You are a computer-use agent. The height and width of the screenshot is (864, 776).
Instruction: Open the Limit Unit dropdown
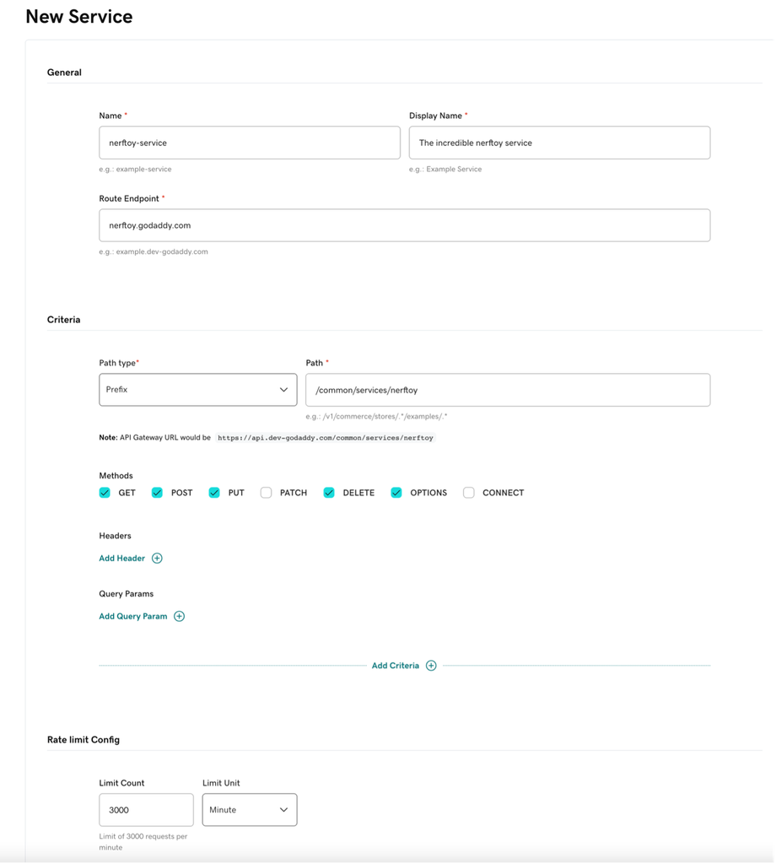pyautogui.click(x=250, y=810)
